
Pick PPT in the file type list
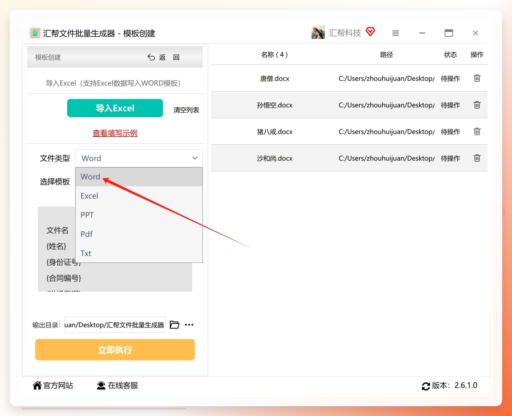(x=139, y=215)
